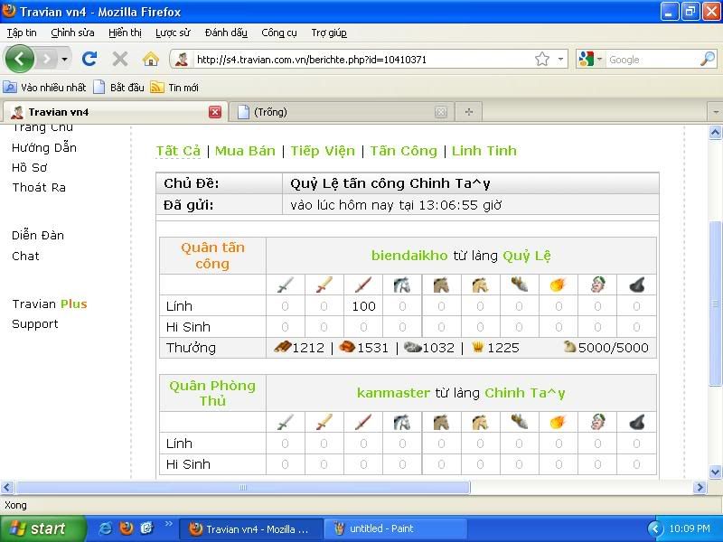Select the Tấn Công report filter
Screen dimensions: 723x542
coord(403,151)
